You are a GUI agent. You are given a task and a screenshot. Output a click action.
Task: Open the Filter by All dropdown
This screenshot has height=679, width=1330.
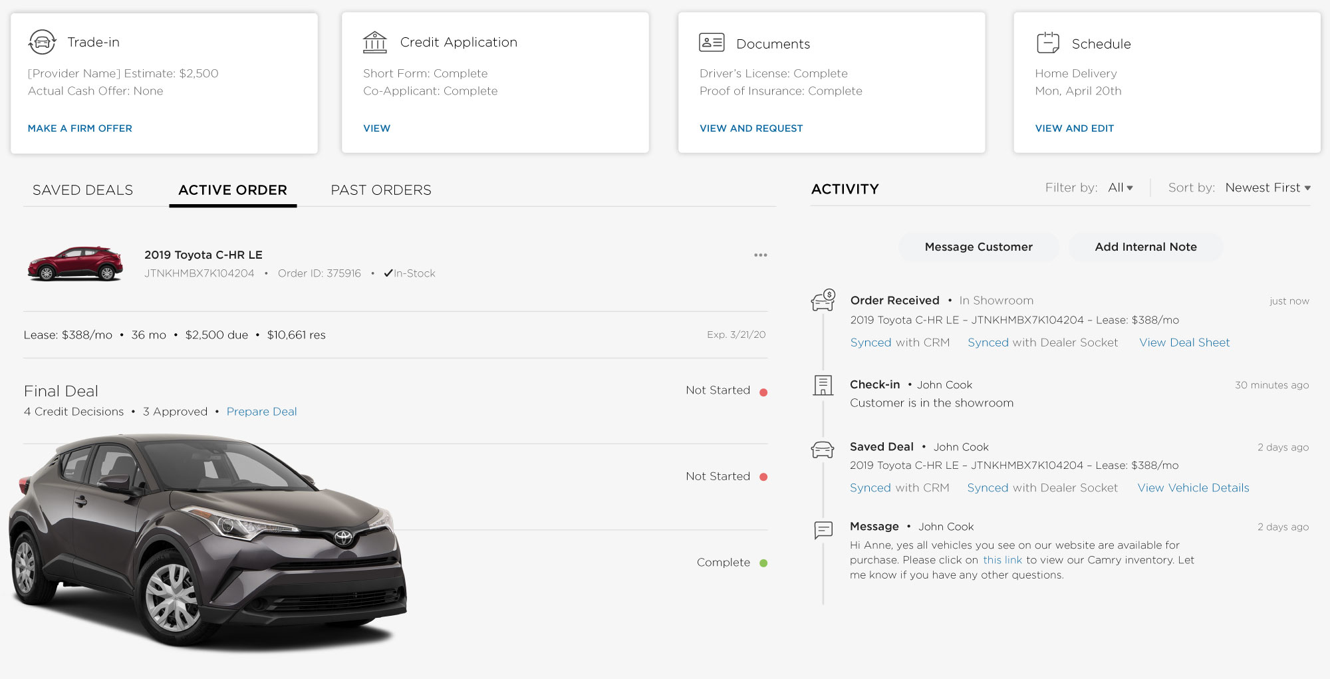click(x=1121, y=188)
